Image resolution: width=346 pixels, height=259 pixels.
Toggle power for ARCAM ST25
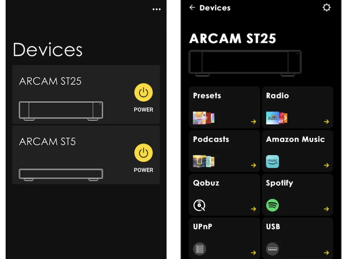click(x=144, y=92)
